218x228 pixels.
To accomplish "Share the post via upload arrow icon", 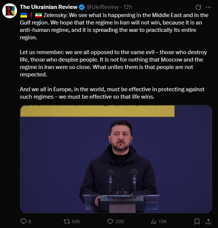I will pyautogui.click(x=208, y=221).
